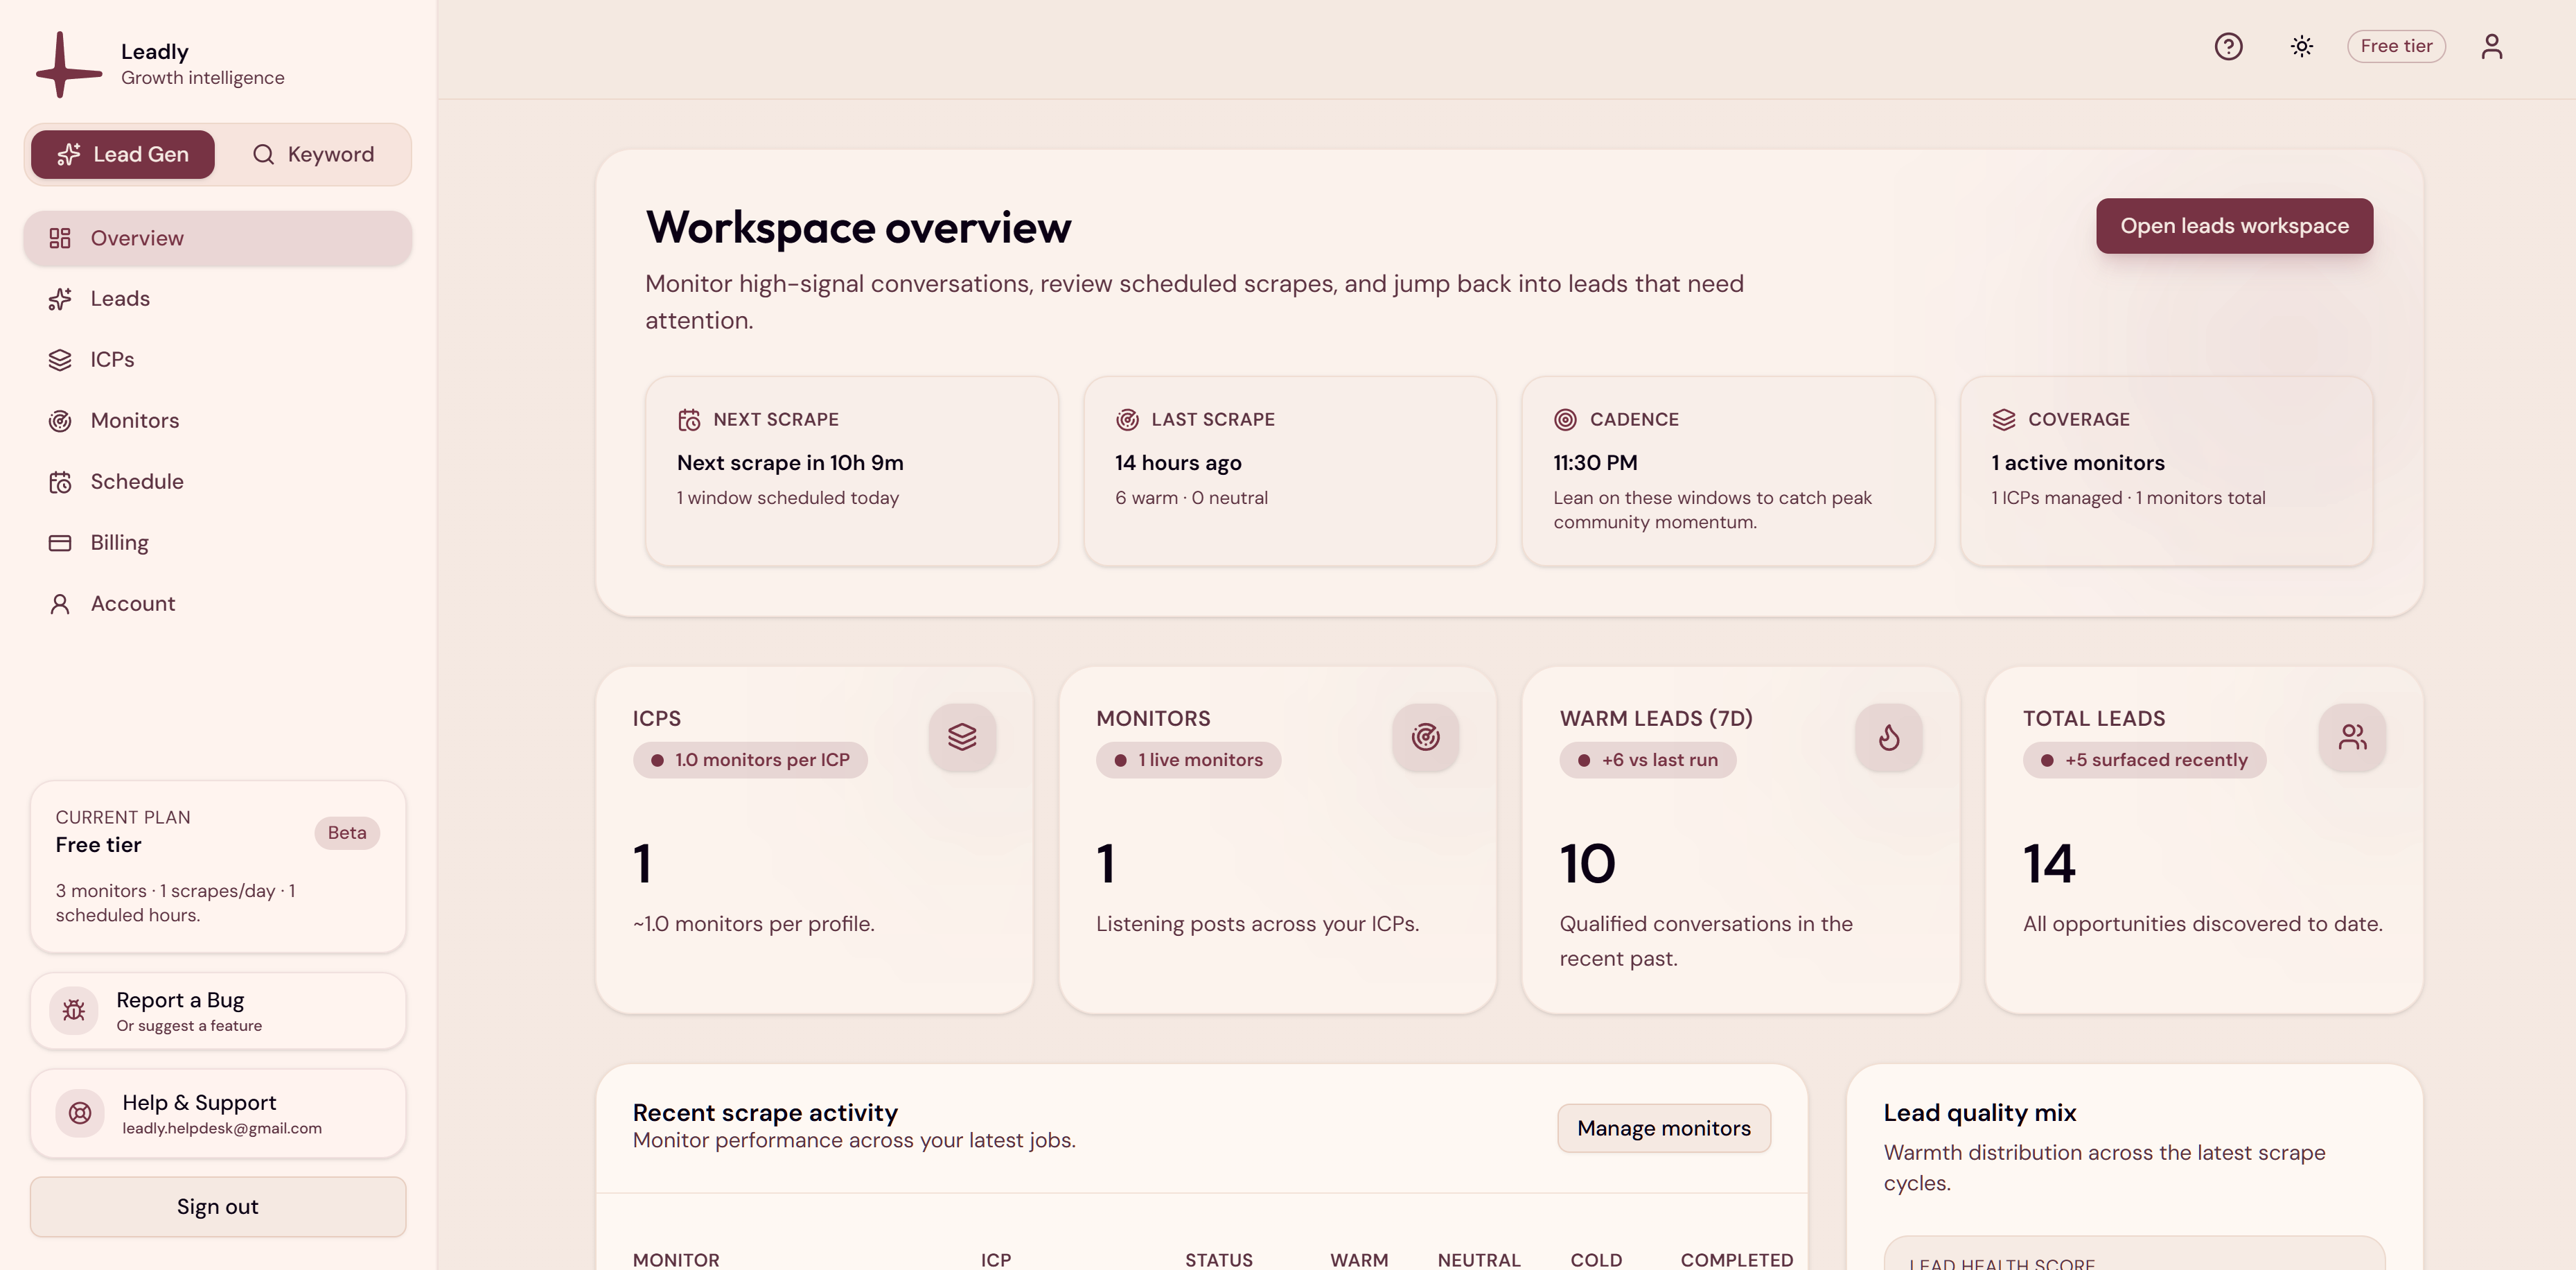Open the Leads section from the sidebar

(120, 298)
